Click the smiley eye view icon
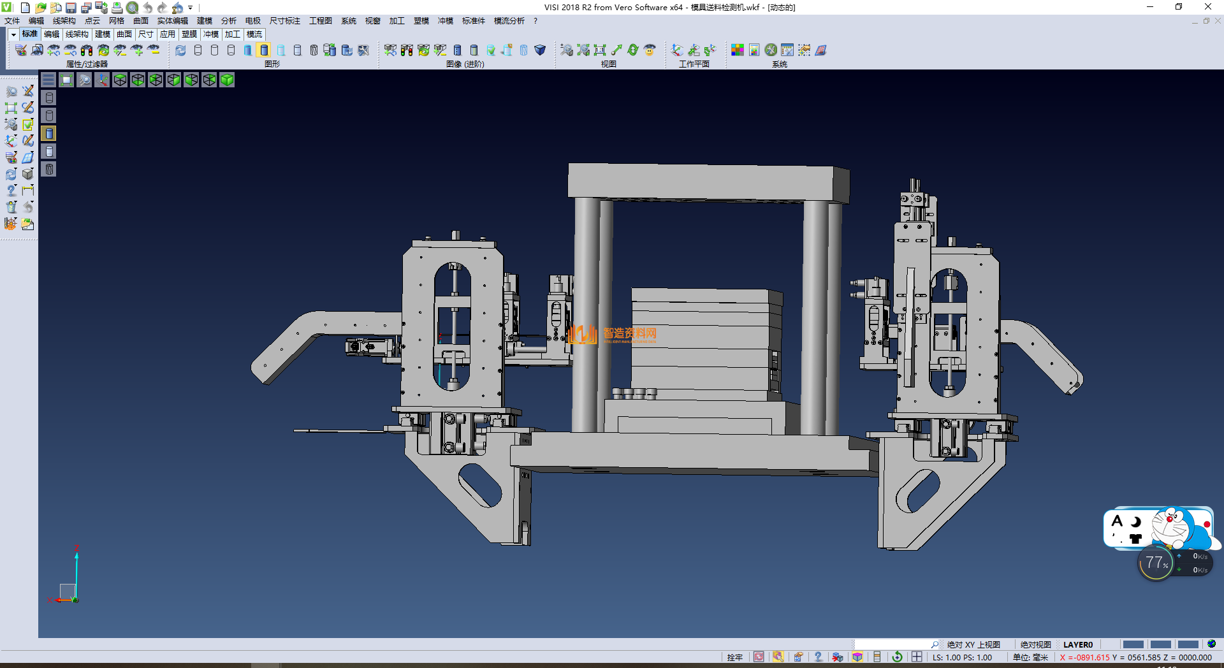 [650, 50]
